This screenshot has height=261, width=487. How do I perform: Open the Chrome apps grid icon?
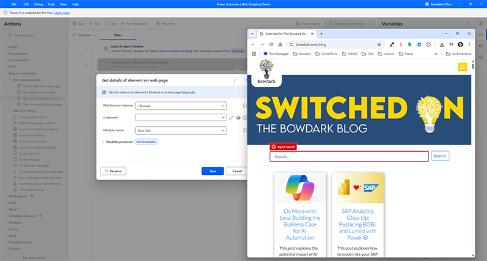(254, 53)
